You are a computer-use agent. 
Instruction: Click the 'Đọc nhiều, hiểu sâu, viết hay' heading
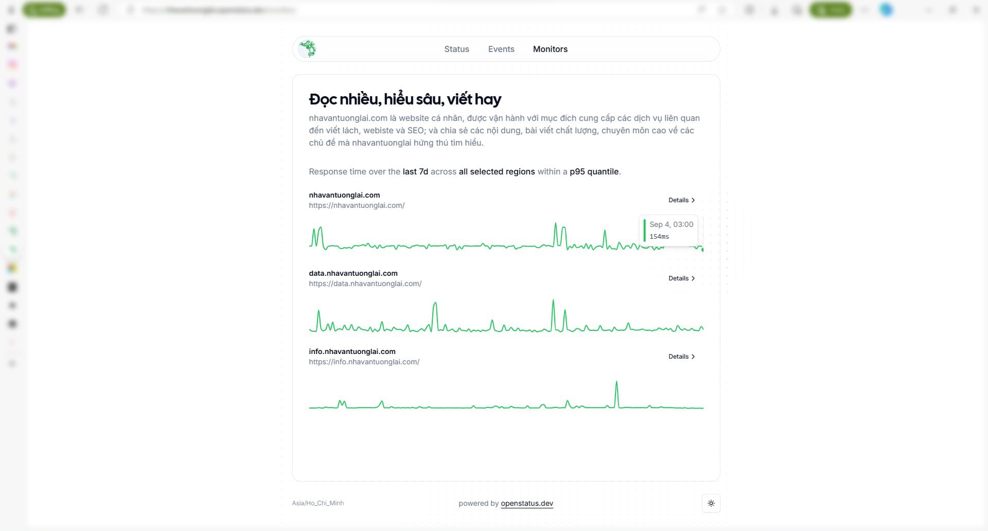click(x=405, y=99)
